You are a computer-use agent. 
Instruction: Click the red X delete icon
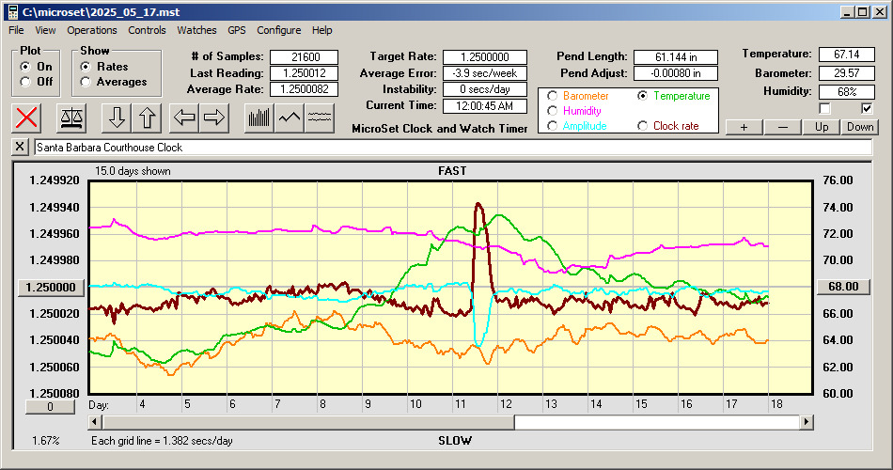click(28, 117)
